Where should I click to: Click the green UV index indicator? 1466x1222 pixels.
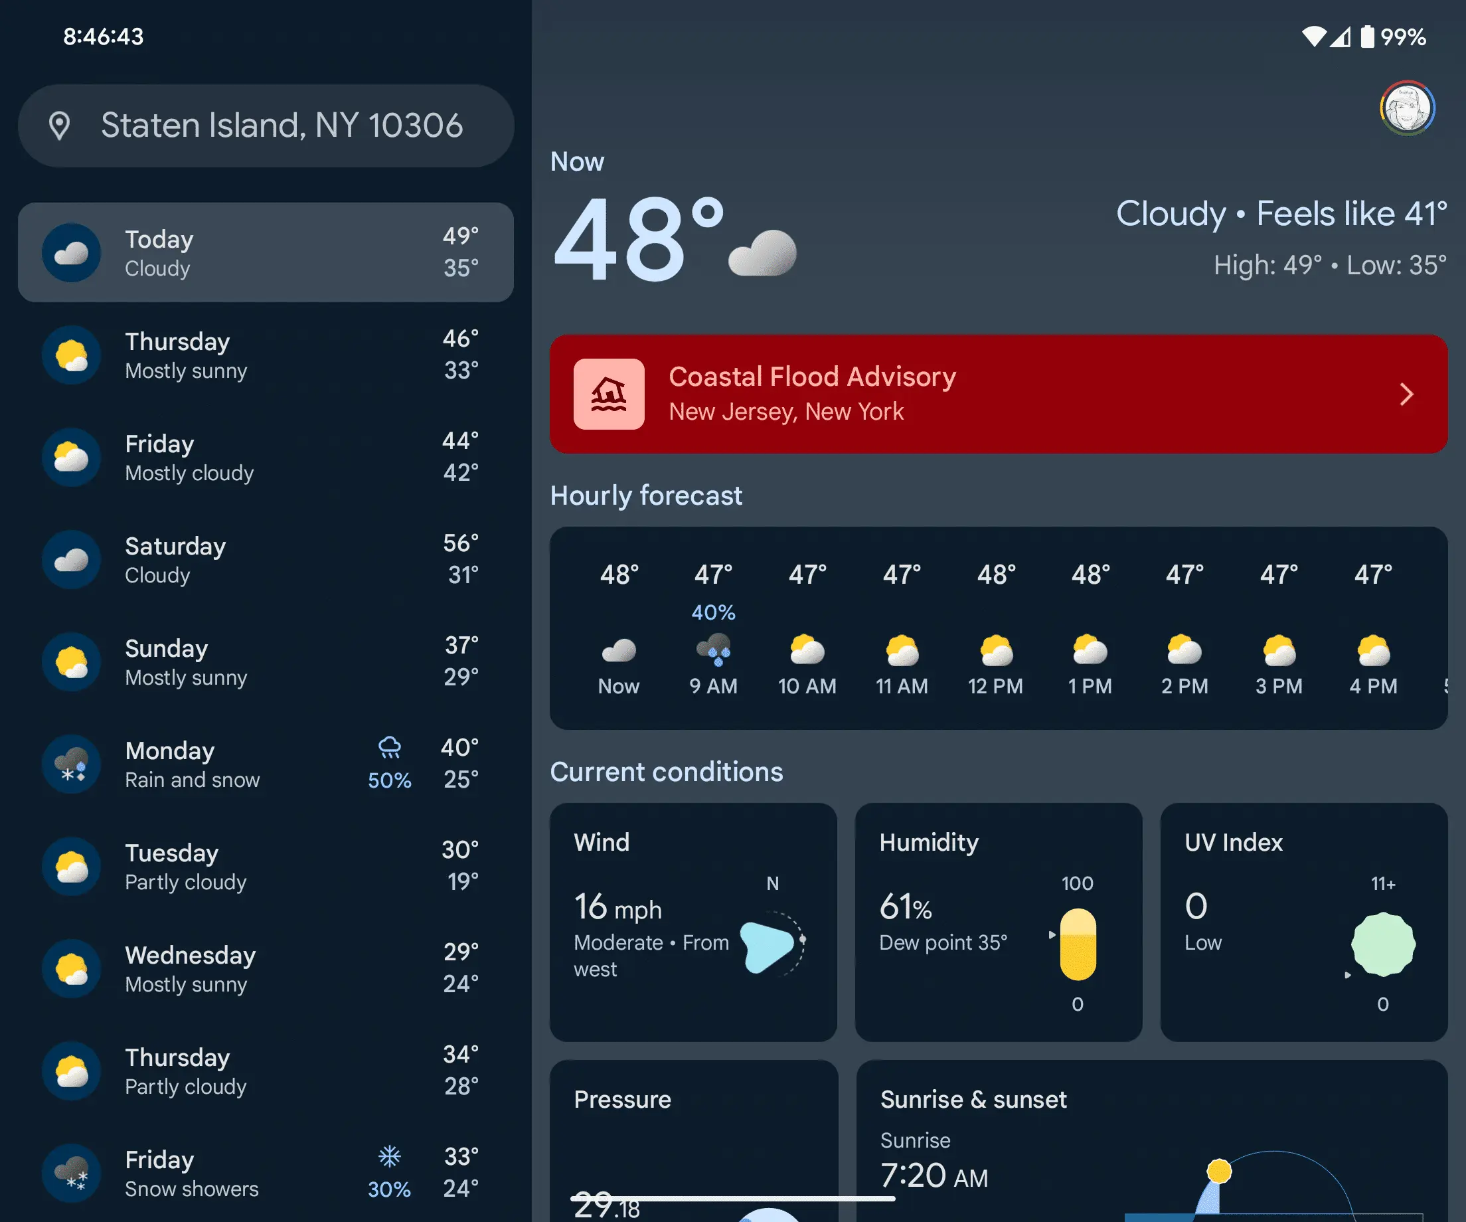pyautogui.click(x=1382, y=944)
